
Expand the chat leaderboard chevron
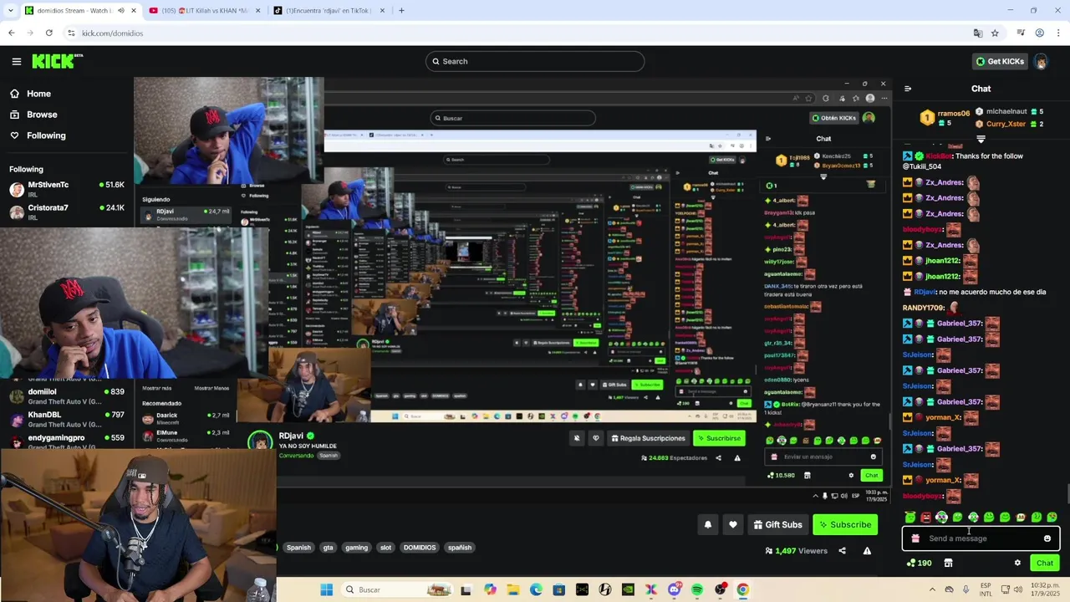pyautogui.click(x=981, y=139)
